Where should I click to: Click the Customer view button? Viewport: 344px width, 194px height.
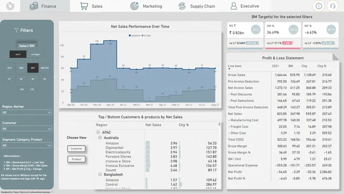point(76,148)
